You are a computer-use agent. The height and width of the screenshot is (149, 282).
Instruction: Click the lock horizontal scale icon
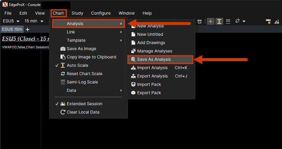point(268,21)
